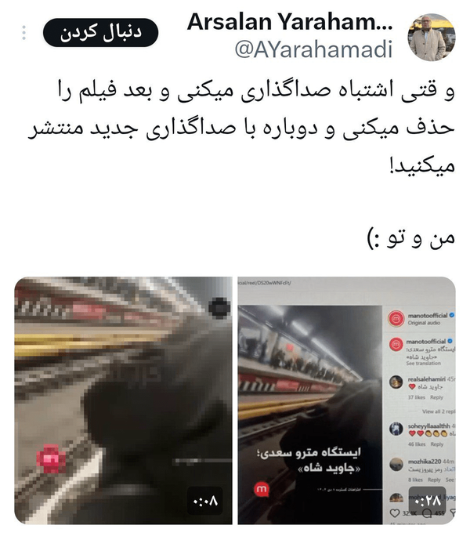Click Reply under realsalehamiri's comment
Screen dimensions: 470x536
(436, 397)
